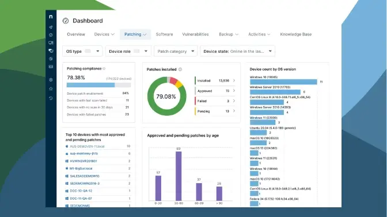This screenshot has height=217, width=387.
Task: Open the Device state filter dropdown
Action: (x=237, y=51)
